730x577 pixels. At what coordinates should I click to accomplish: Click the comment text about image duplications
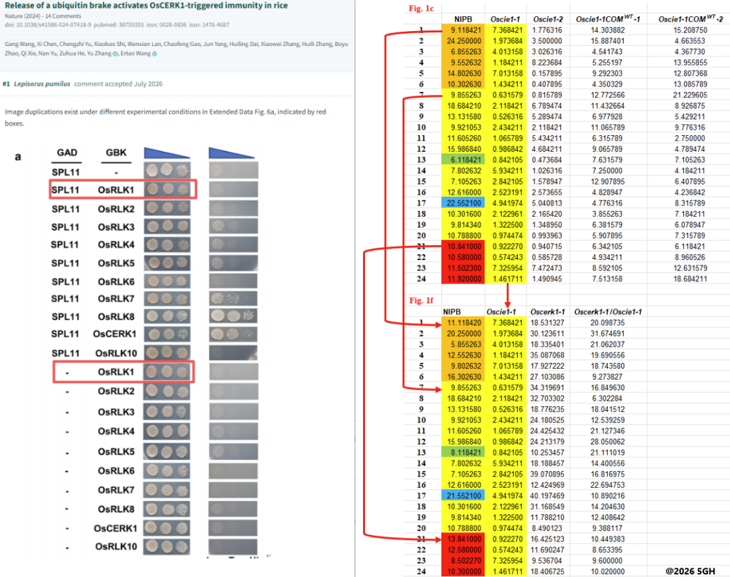pos(166,118)
